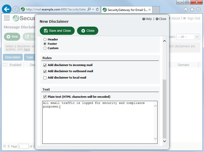Toggle Add disclaimer to incoming mail
204x152 pixels.
(45, 65)
